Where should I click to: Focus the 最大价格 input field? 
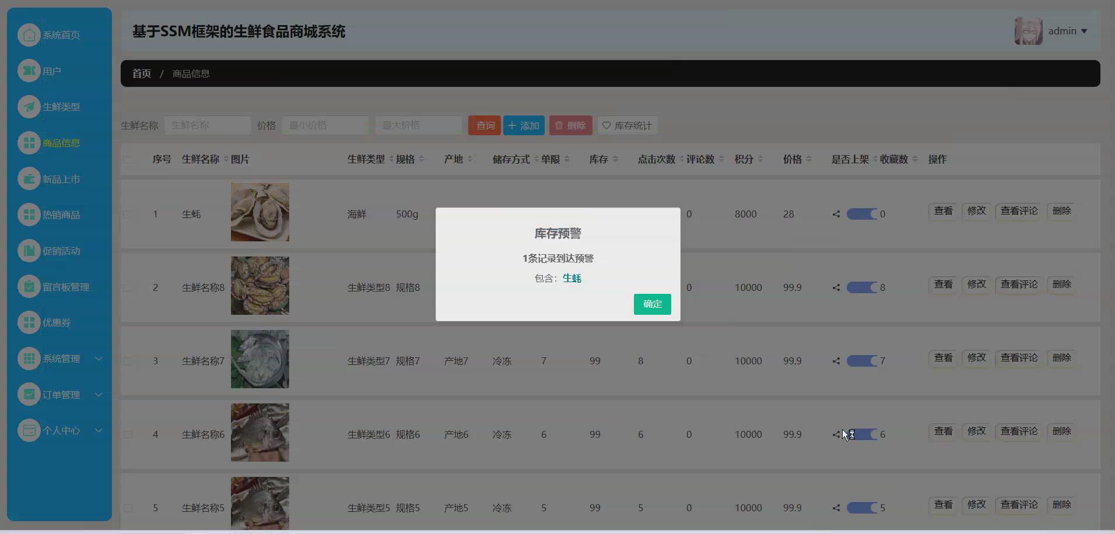pos(419,125)
